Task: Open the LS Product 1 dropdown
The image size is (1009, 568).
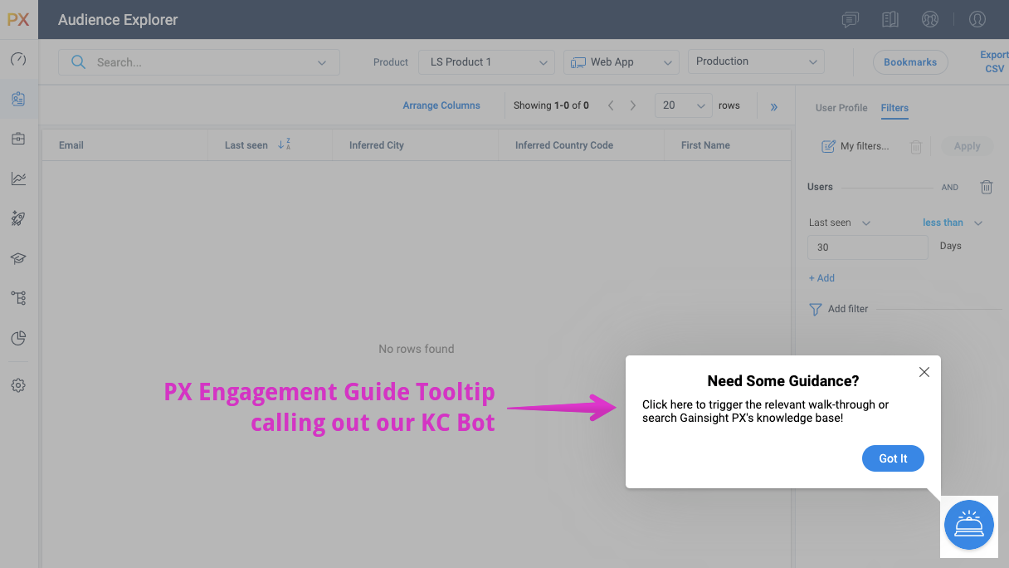Action: point(486,62)
